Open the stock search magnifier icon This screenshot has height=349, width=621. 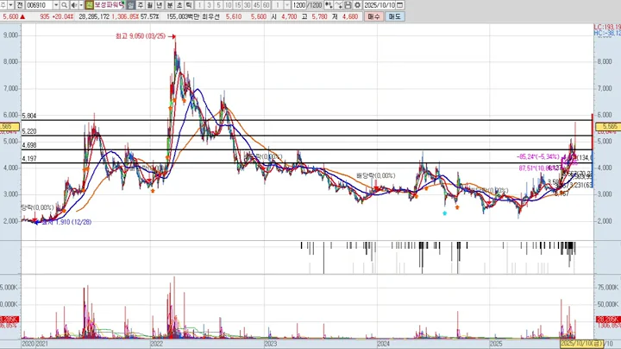pyautogui.click(x=64, y=5)
